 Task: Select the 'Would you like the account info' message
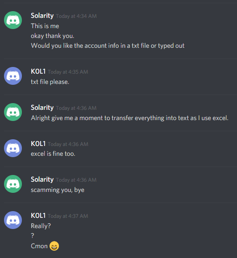point(108,46)
